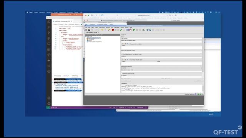Toggle Inherit dependency from parent node checkbox
The image size is (246, 138).
(x=122, y=54)
